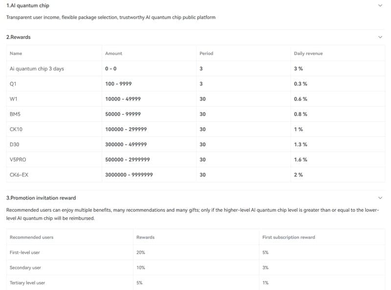Click Ai quantum chip 3 days row
This screenshot has height=290, width=391.
[196, 68]
